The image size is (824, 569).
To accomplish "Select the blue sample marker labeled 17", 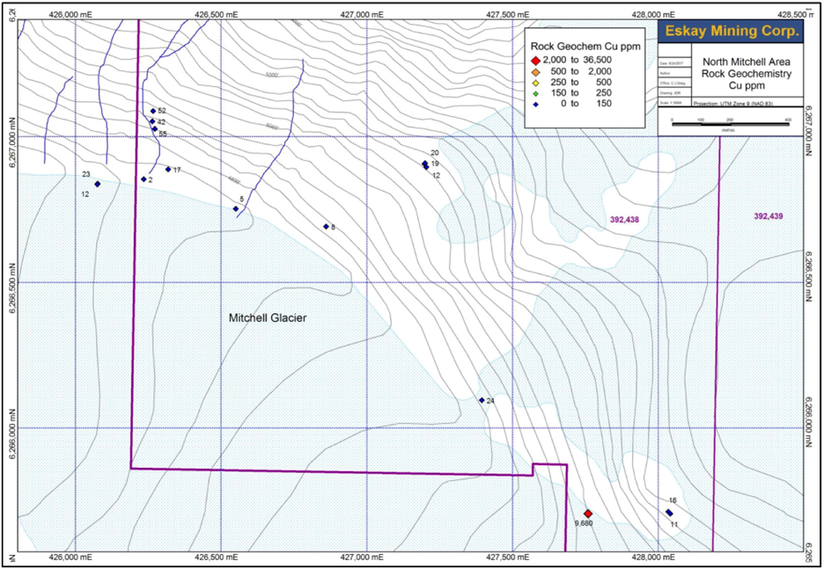I will pyautogui.click(x=168, y=170).
